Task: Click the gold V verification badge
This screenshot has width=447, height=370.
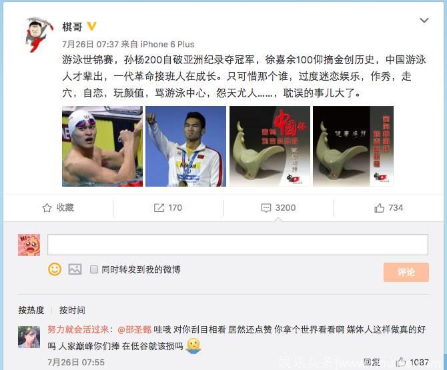Action: point(91,27)
